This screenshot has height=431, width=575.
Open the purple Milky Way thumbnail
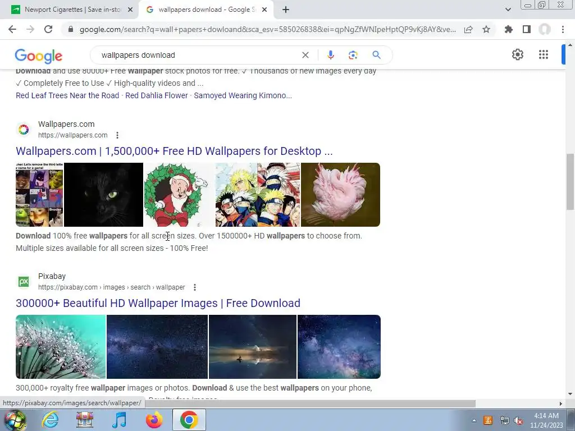(x=339, y=347)
